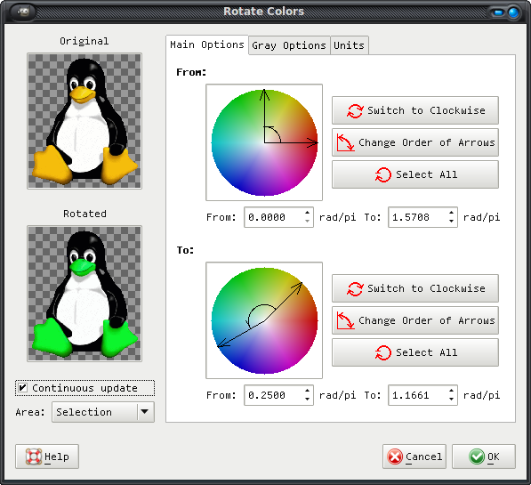The width and height of the screenshot is (531, 485).
Task: Select the Main Options tab
Action: 207,44
